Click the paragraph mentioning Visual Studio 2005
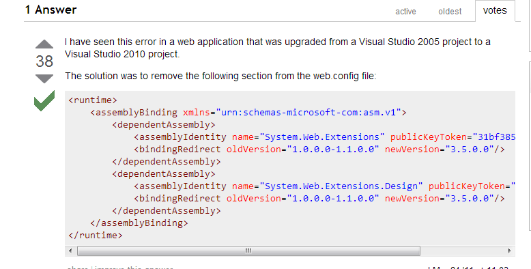531x269 pixels. point(278,48)
